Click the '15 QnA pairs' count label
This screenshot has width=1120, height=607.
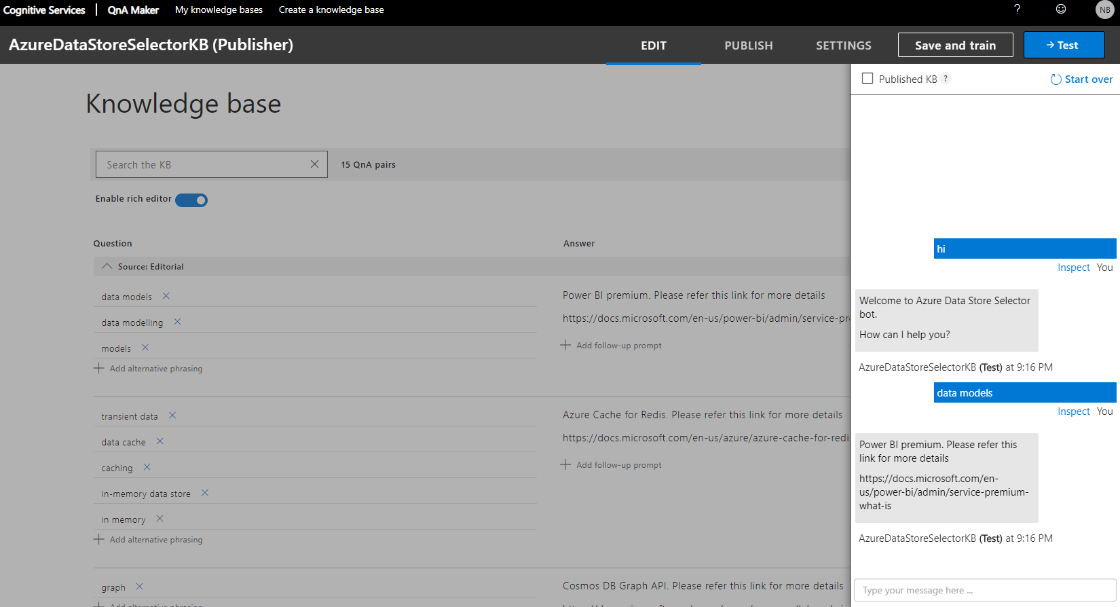(x=368, y=164)
